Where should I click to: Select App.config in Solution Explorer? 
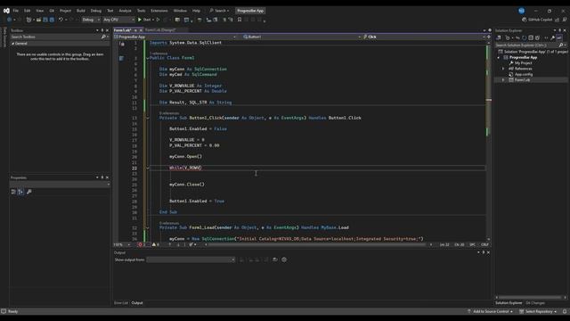click(x=523, y=74)
